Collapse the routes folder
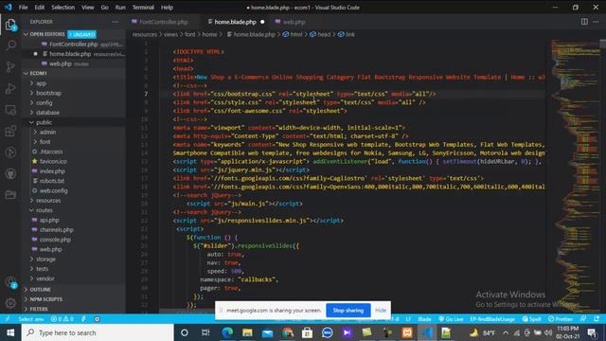 [x=45, y=210]
